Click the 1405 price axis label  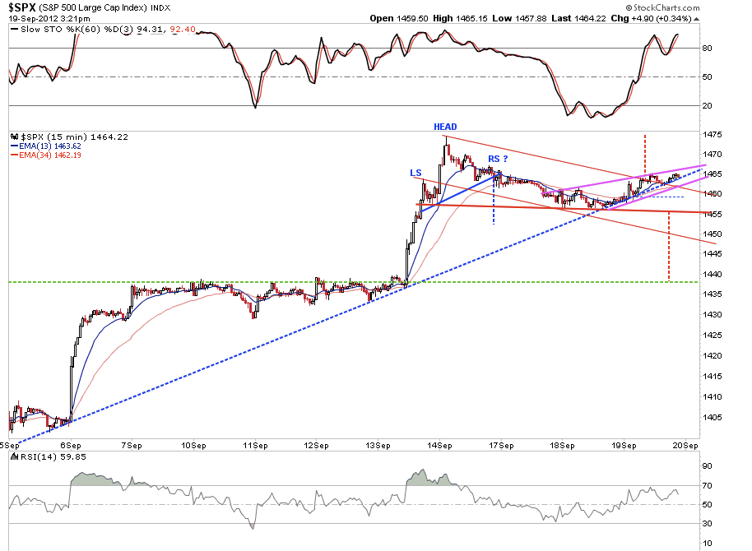[x=713, y=418]
